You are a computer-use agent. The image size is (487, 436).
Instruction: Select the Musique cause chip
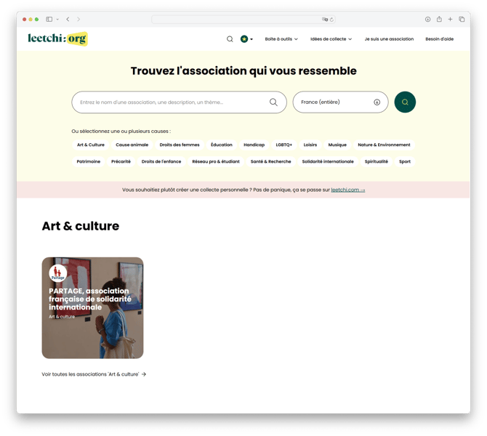[337, 145]
